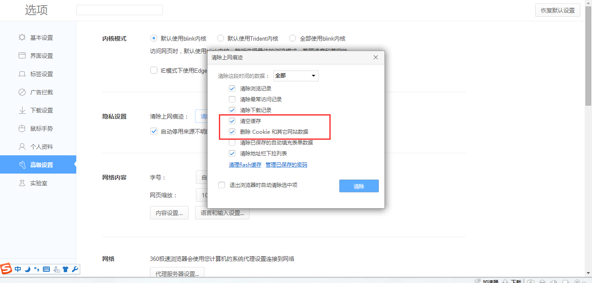Click the options search input field
This screenshot has width=592, height=283.
pyautogui.click(x=120, y=10)
